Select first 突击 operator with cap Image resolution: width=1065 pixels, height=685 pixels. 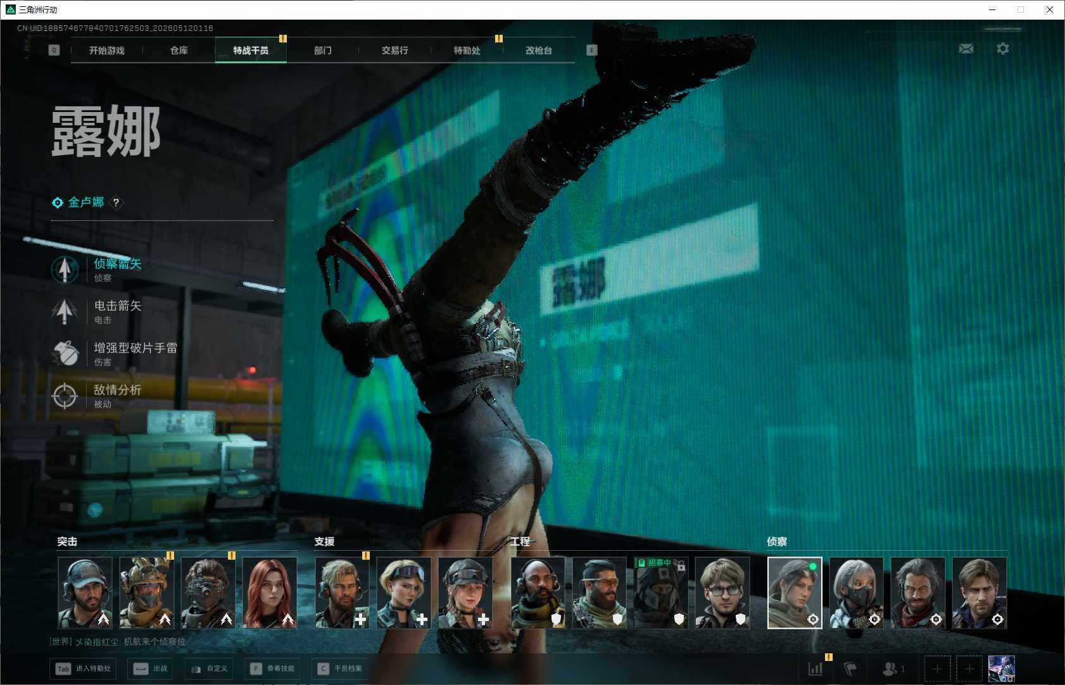pos(85,593)
